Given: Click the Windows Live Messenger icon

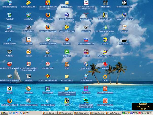Looking at the screenshot, I should tap(105, 27).
